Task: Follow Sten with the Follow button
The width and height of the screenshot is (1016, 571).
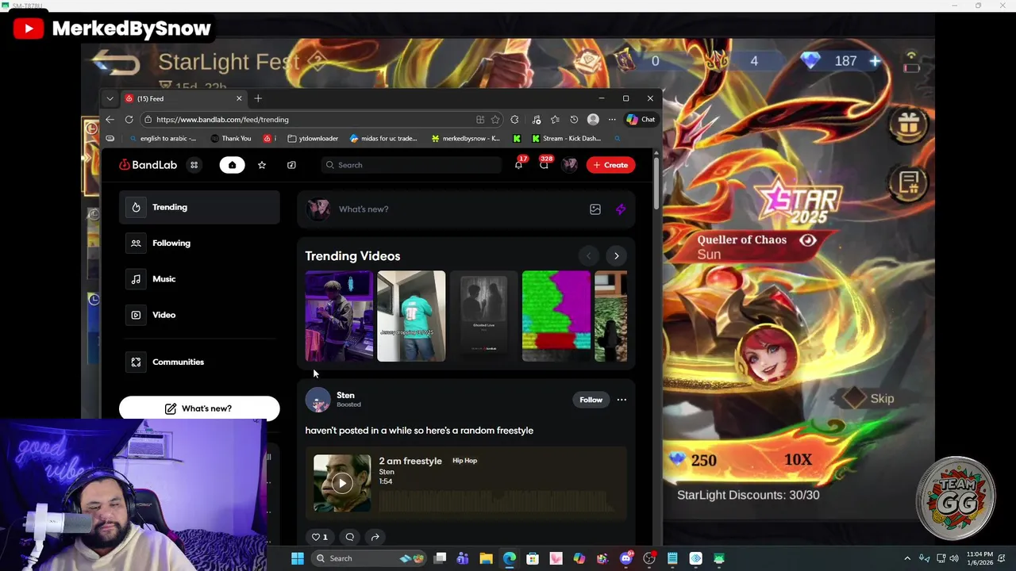Action: [x=591, y=400]
